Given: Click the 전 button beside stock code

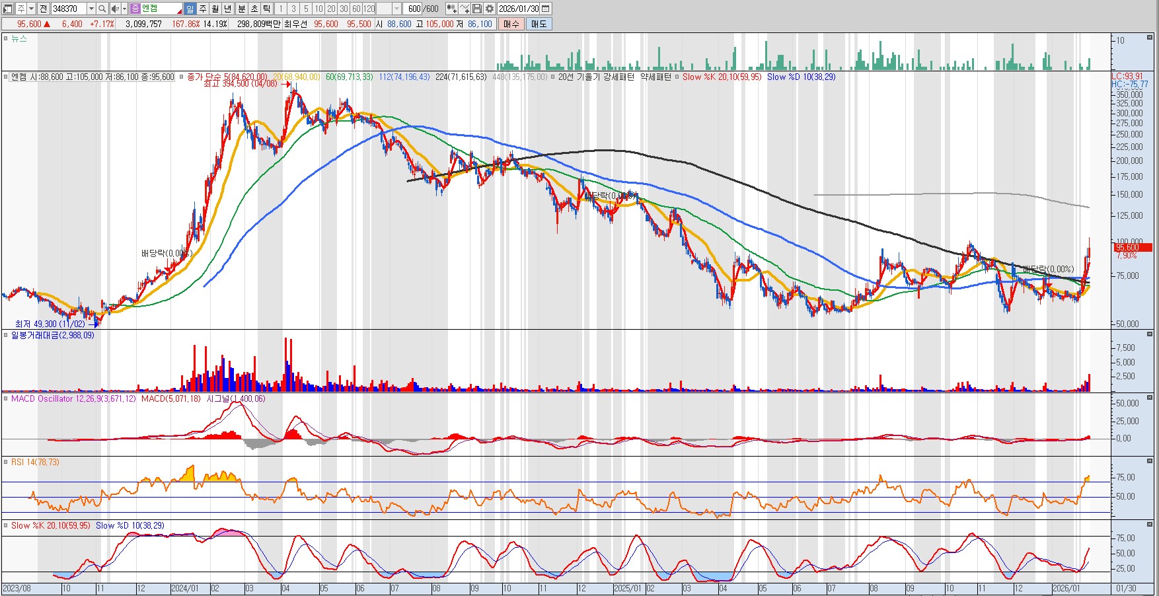Looking at the screenshot, I should (x=43, y=9).
